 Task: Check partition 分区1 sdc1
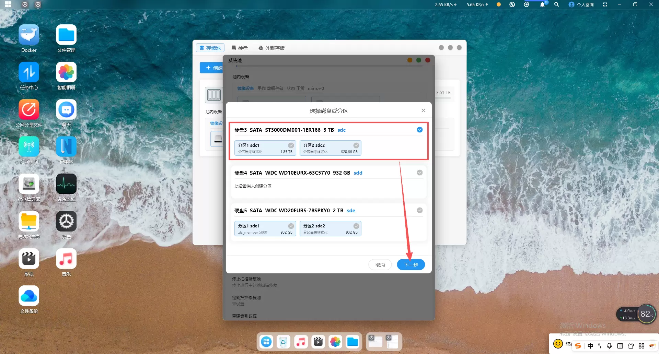coord(291,145)
